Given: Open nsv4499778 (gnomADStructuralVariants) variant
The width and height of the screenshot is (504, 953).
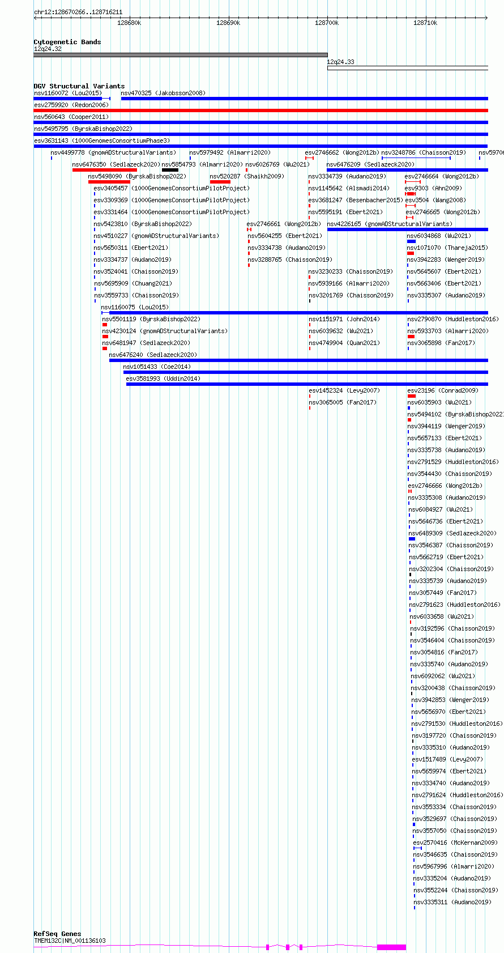Looking at the screenshot, I should [x=113, y=152].
